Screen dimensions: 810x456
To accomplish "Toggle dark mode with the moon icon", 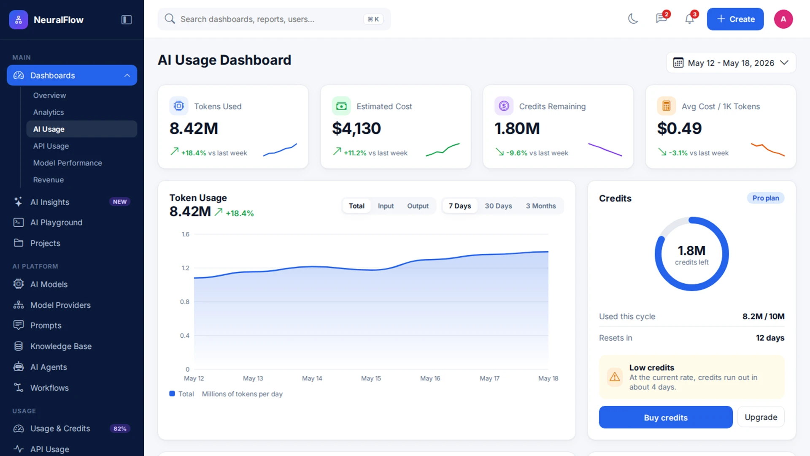I will click(633, 19).
